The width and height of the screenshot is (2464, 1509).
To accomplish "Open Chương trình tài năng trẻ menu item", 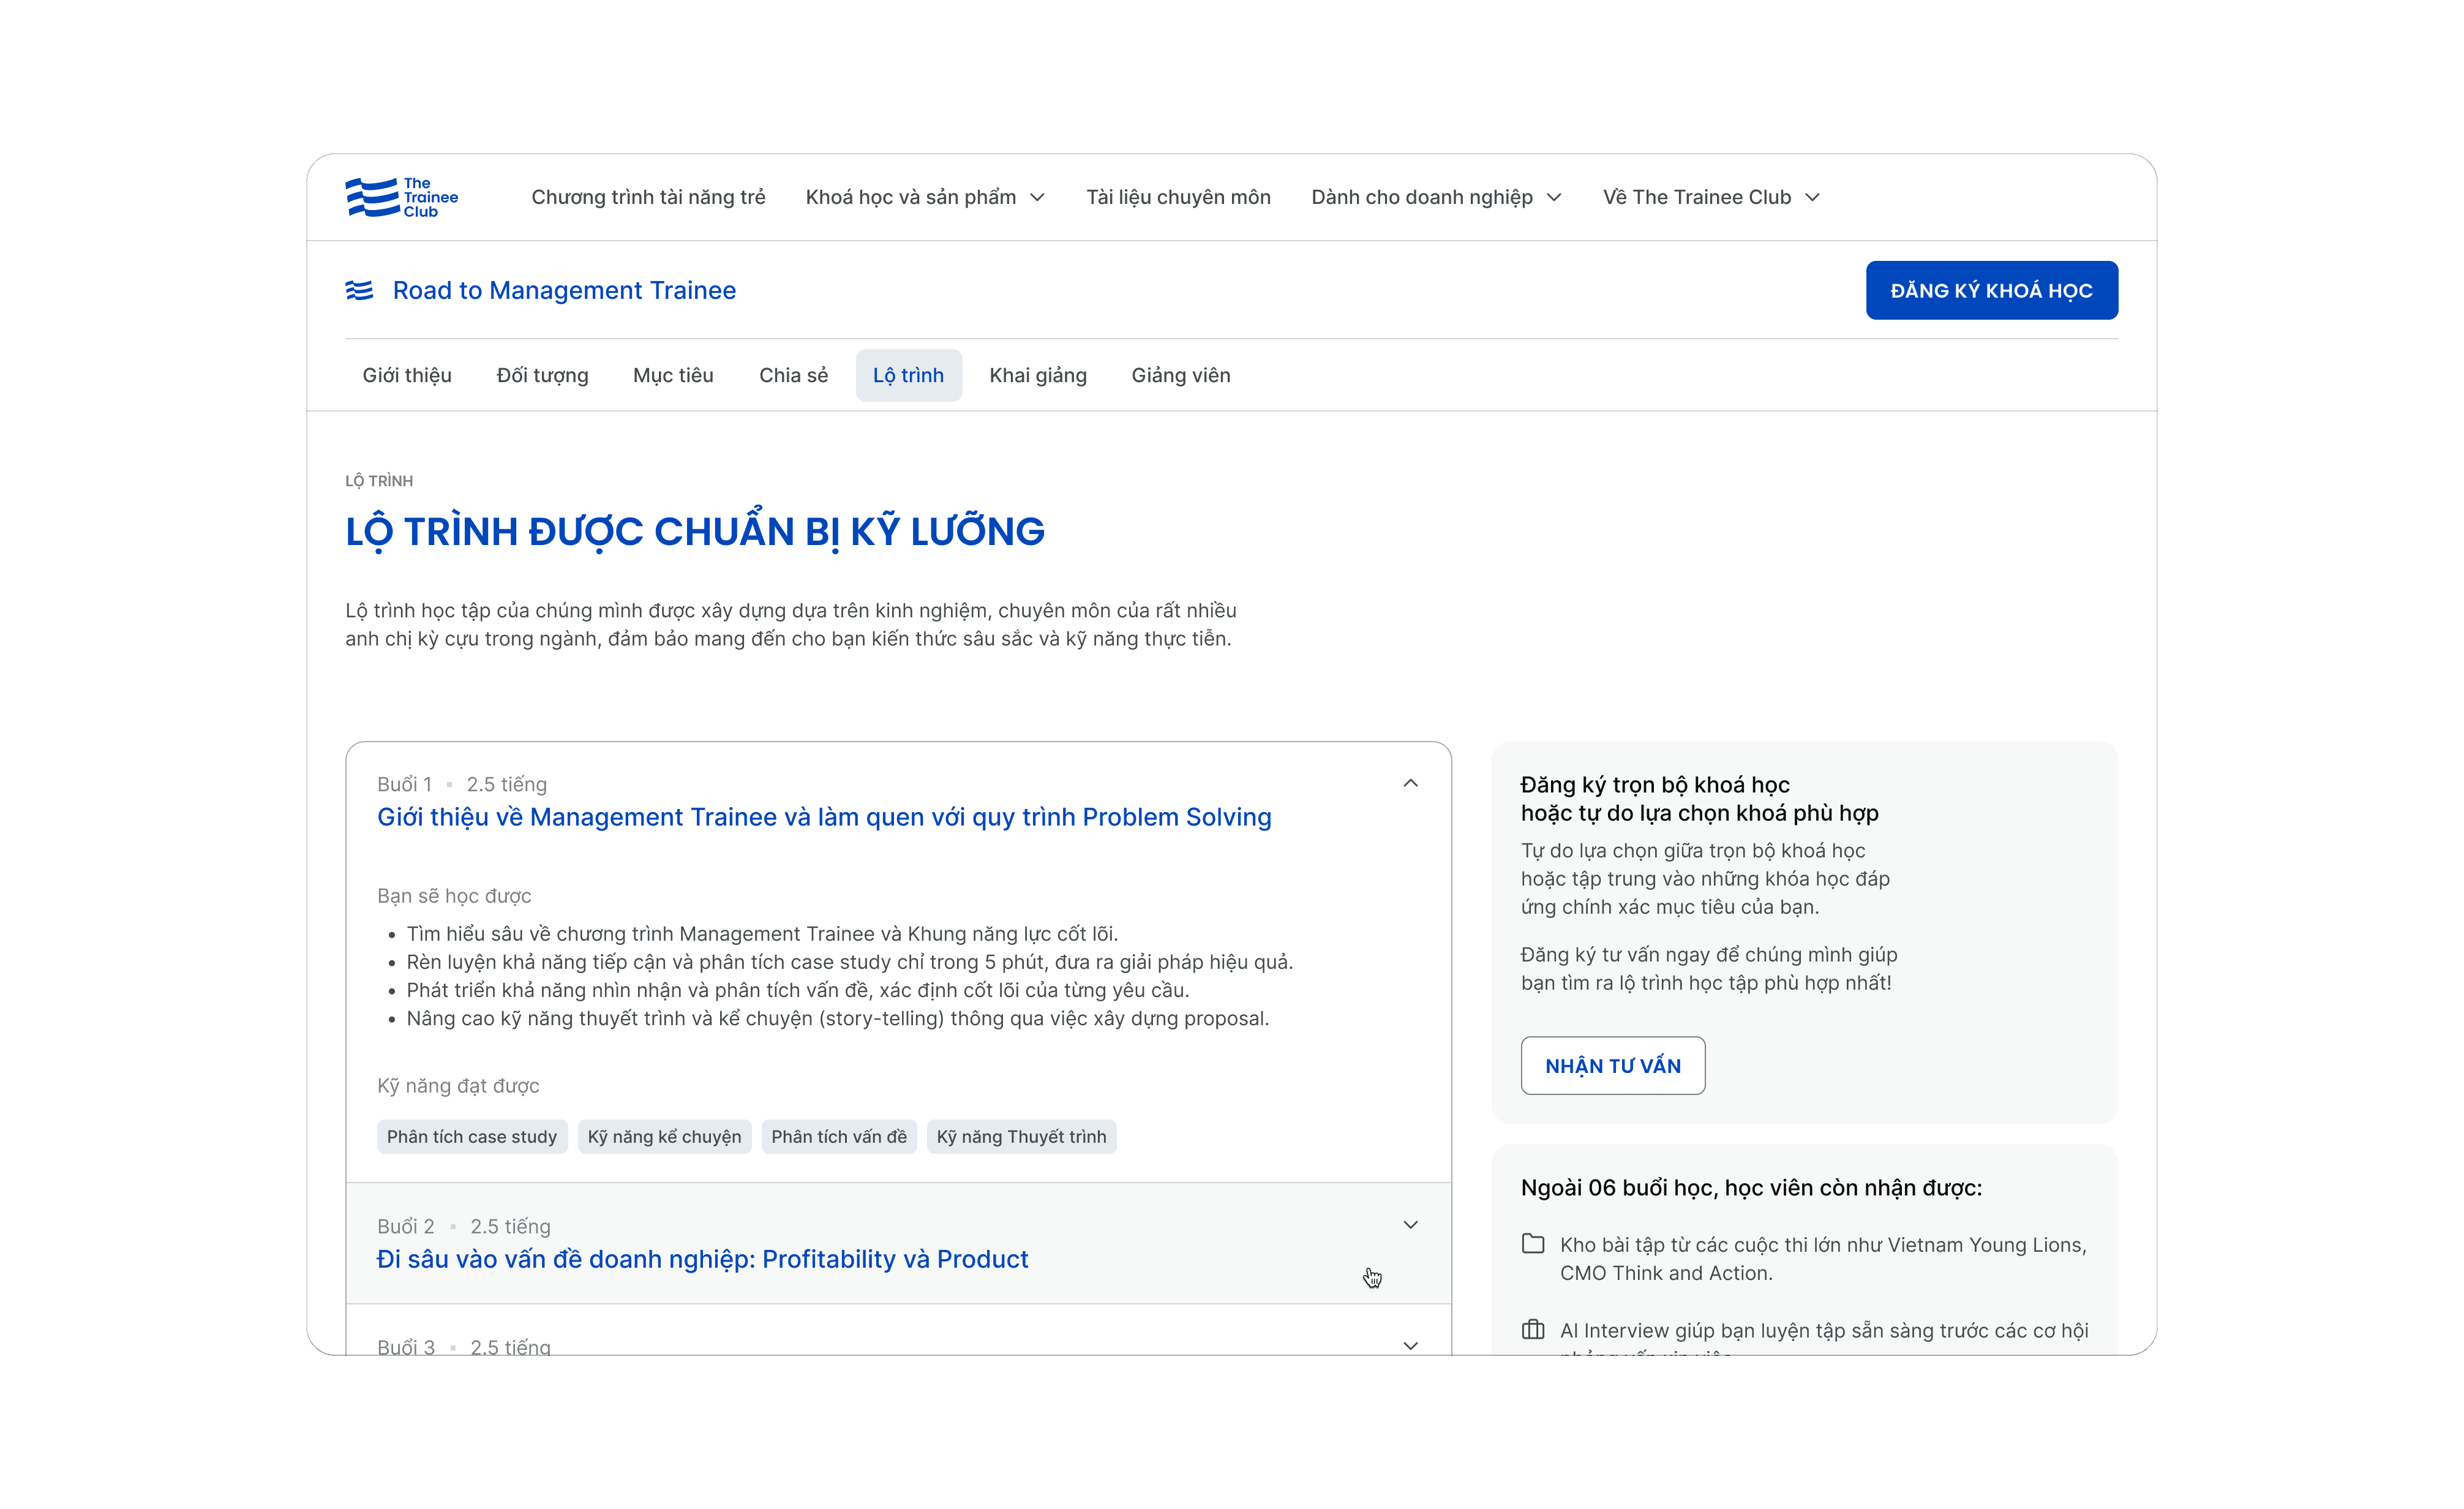I will click(648, 197).
